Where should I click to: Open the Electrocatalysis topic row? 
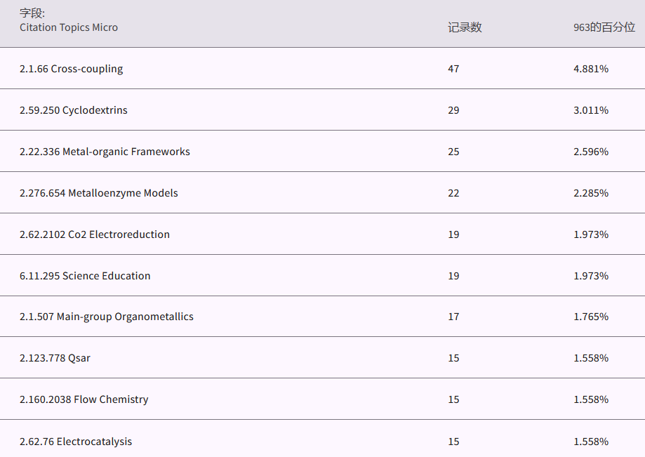click(76, 442)
